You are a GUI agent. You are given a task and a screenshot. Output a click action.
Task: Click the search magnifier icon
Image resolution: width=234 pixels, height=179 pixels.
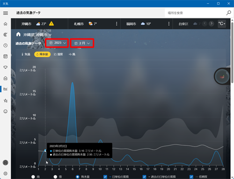pyautogui.click(x=228, y=13)
